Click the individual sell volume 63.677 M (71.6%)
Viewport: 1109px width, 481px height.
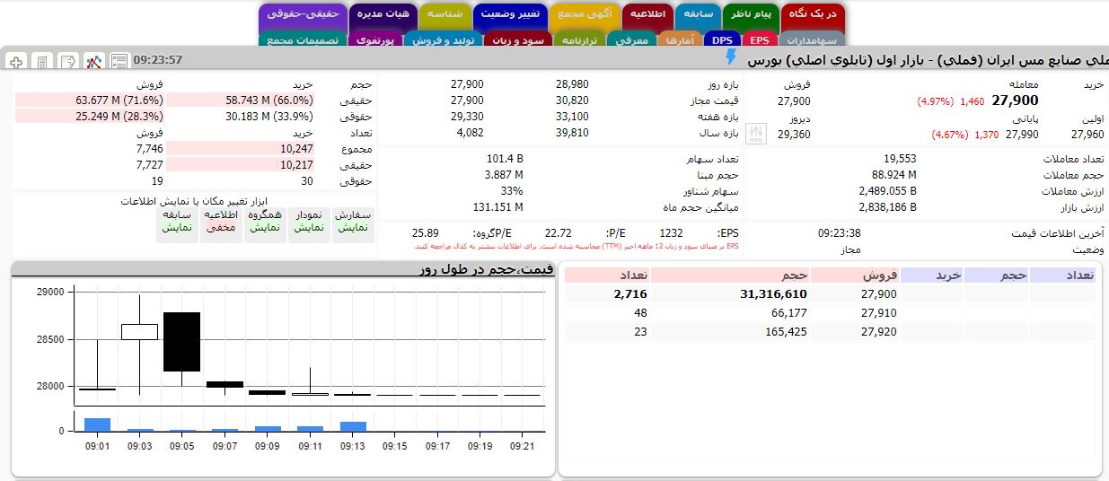click(x=119, y=101)
